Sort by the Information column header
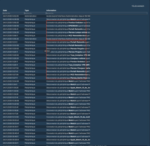The height and width of the screenshot is (146, 150). click(51, 11)
